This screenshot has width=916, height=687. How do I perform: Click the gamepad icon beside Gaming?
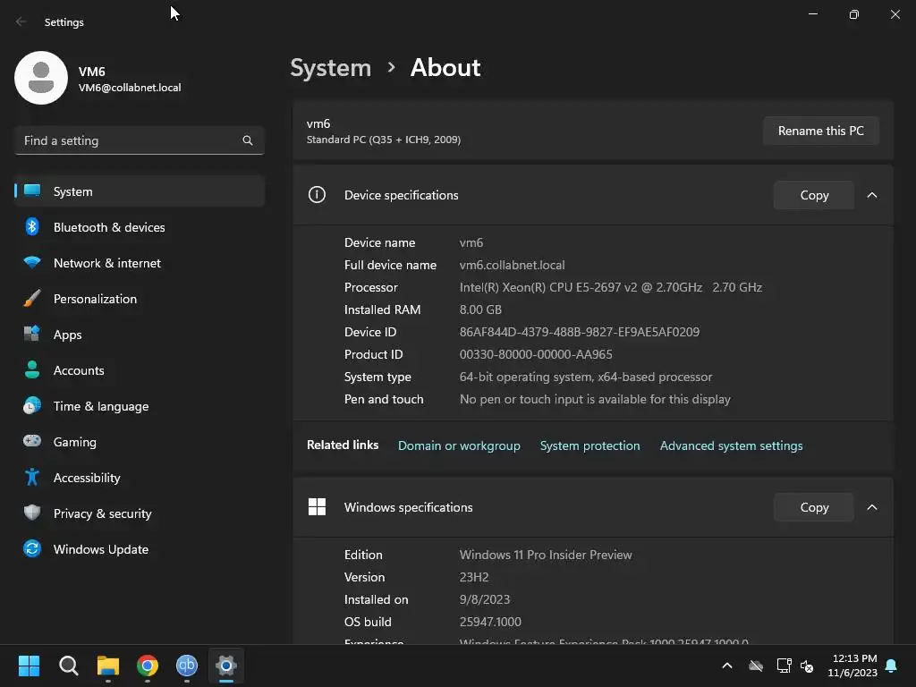point(32,440)
